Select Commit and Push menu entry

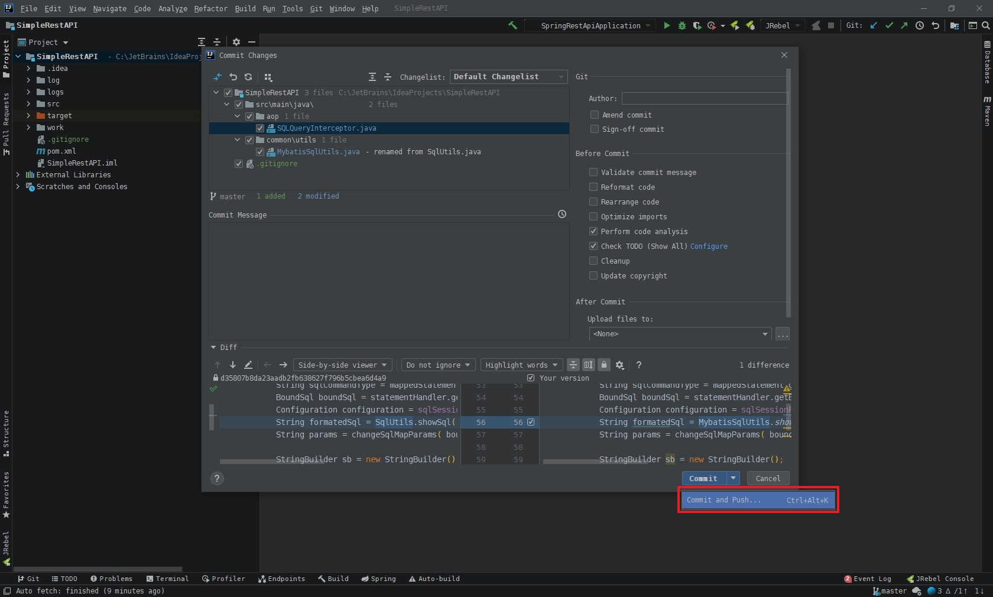coord(758,500)
